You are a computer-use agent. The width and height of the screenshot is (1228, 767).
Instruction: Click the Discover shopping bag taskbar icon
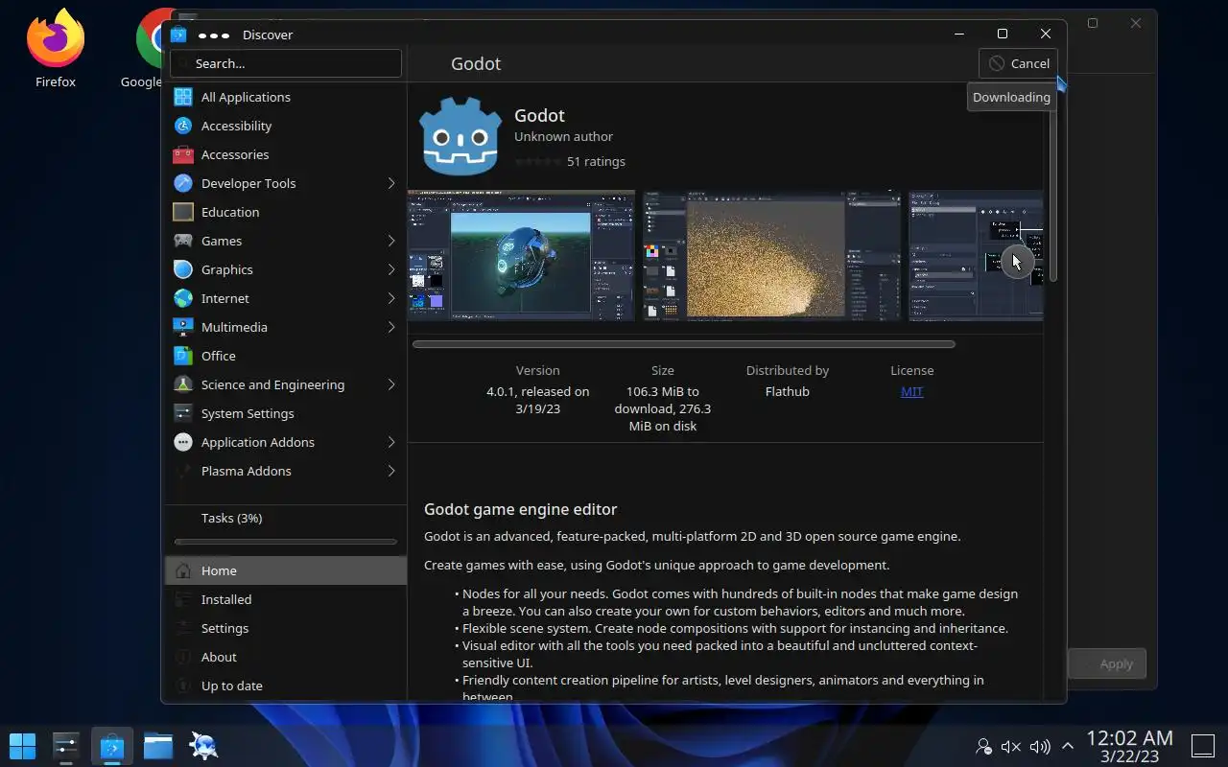tap(112, 745)
